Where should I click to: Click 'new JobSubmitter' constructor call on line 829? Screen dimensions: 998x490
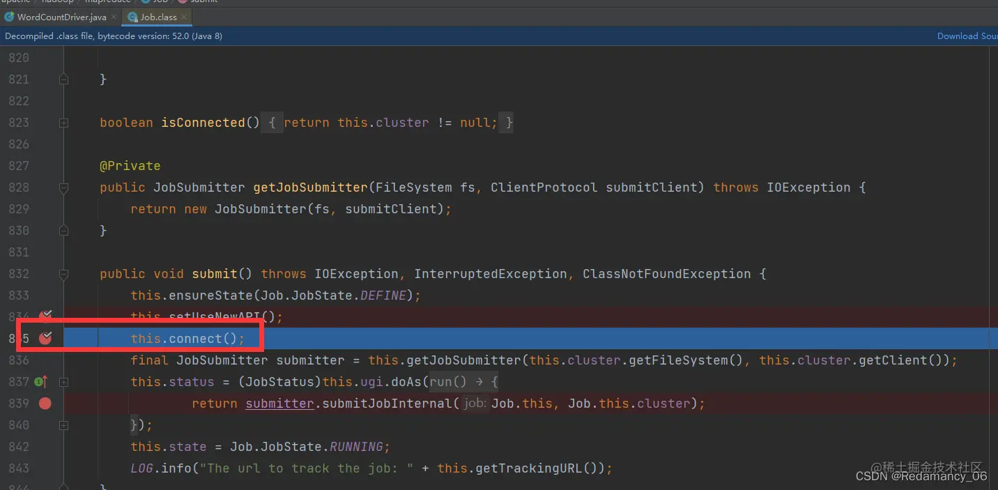245,209
